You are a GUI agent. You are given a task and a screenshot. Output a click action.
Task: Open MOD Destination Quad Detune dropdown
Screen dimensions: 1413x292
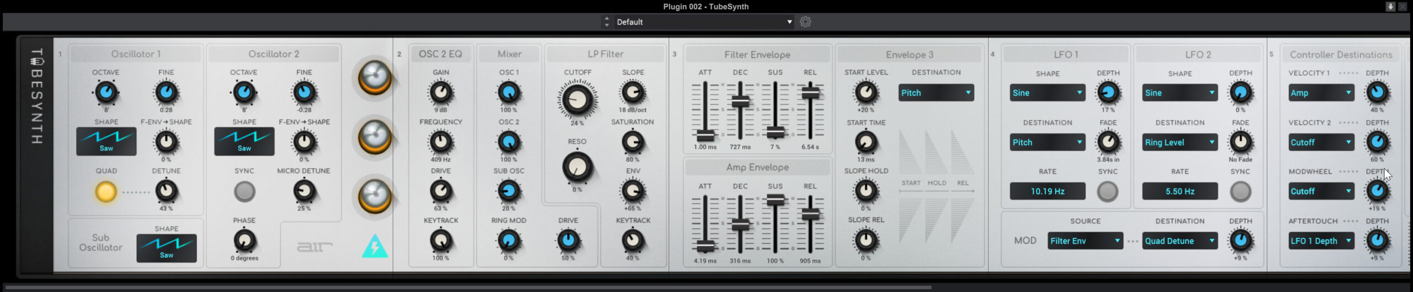coord(1180,241)
